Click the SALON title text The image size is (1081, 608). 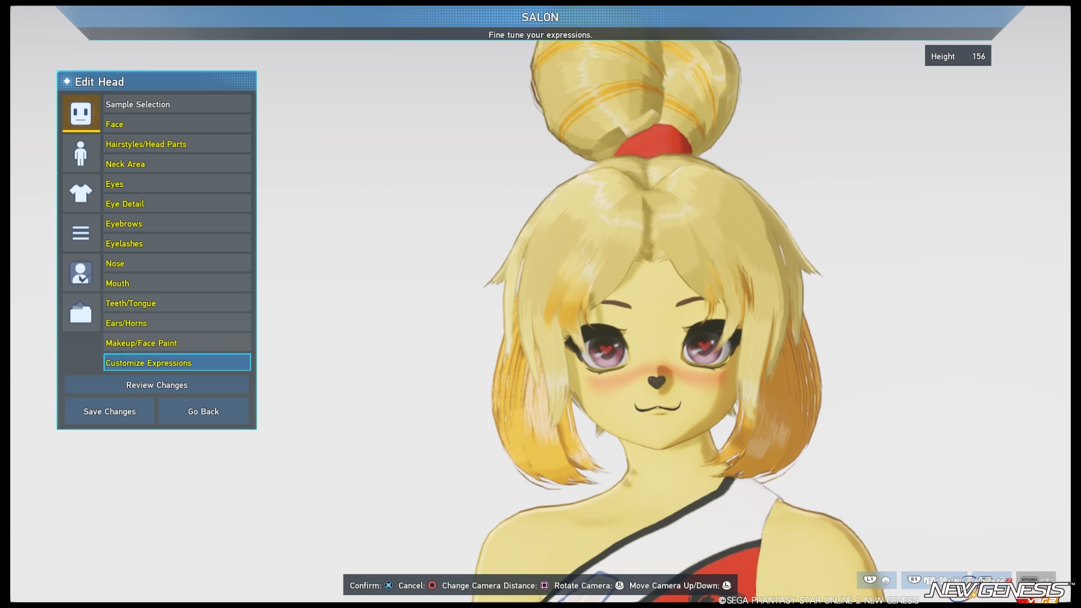point(540,17)
